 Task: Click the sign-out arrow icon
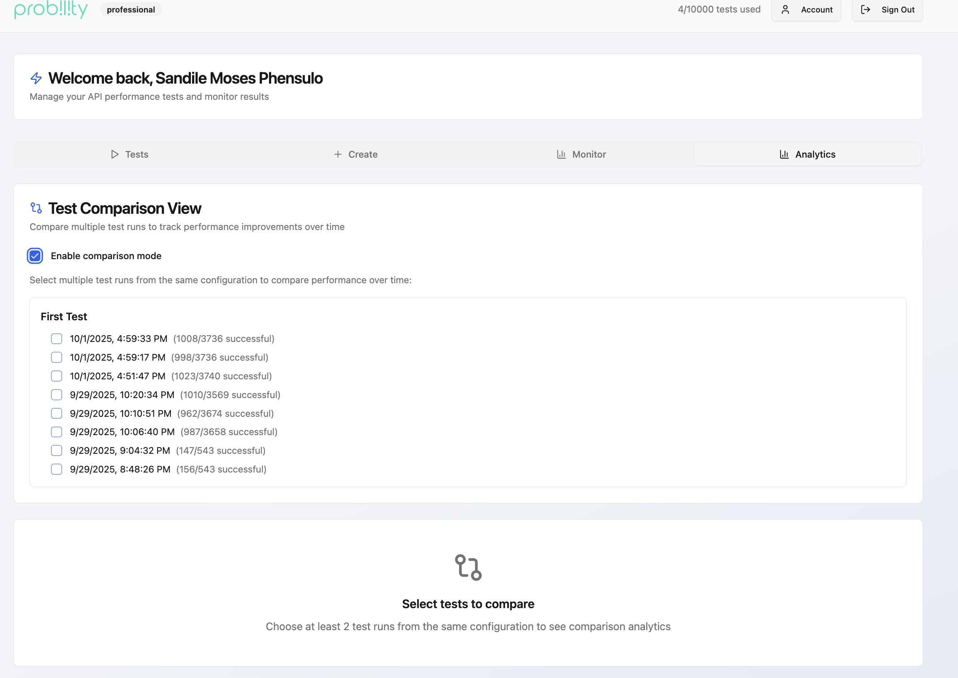[865, 10]
